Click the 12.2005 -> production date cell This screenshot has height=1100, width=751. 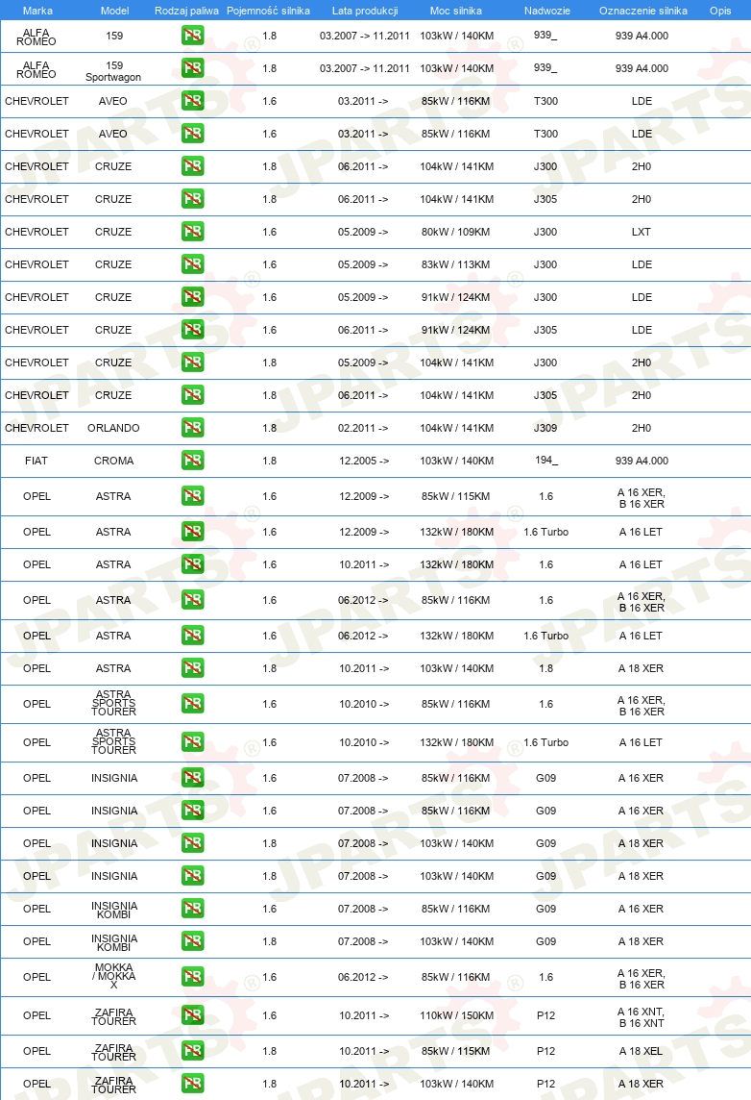(364, 461)
